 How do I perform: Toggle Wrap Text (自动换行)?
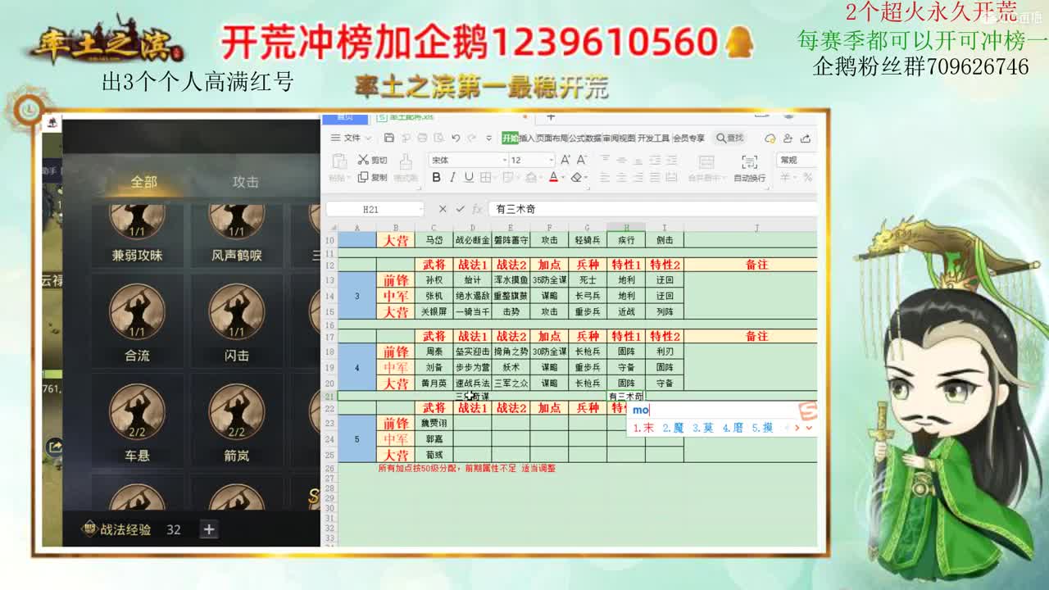749,167
